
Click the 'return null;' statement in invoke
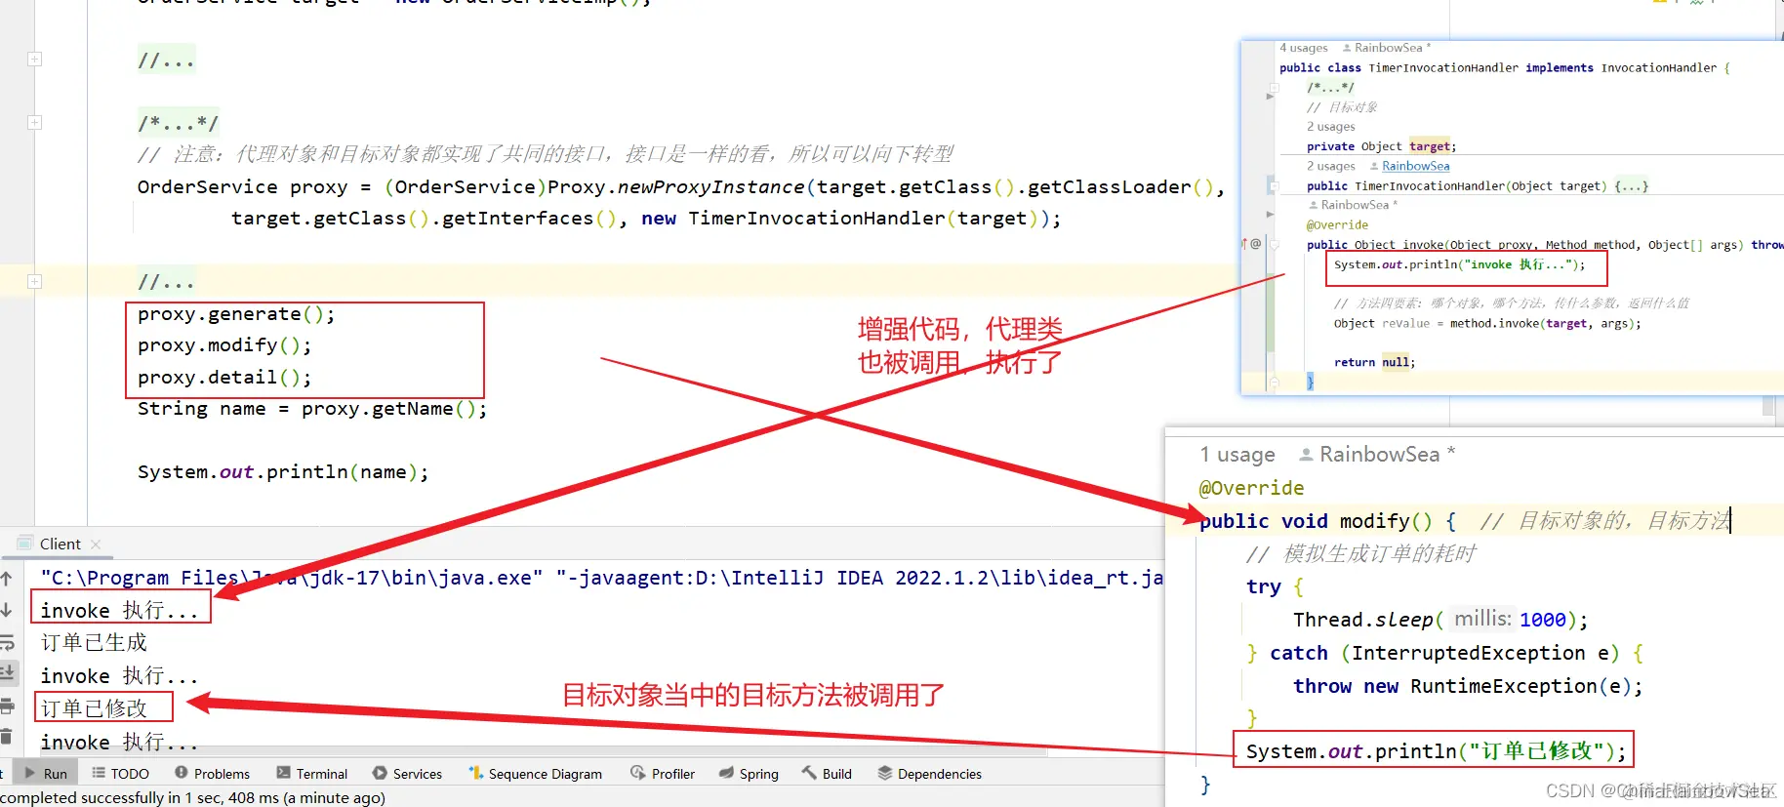click(1374, 362)
